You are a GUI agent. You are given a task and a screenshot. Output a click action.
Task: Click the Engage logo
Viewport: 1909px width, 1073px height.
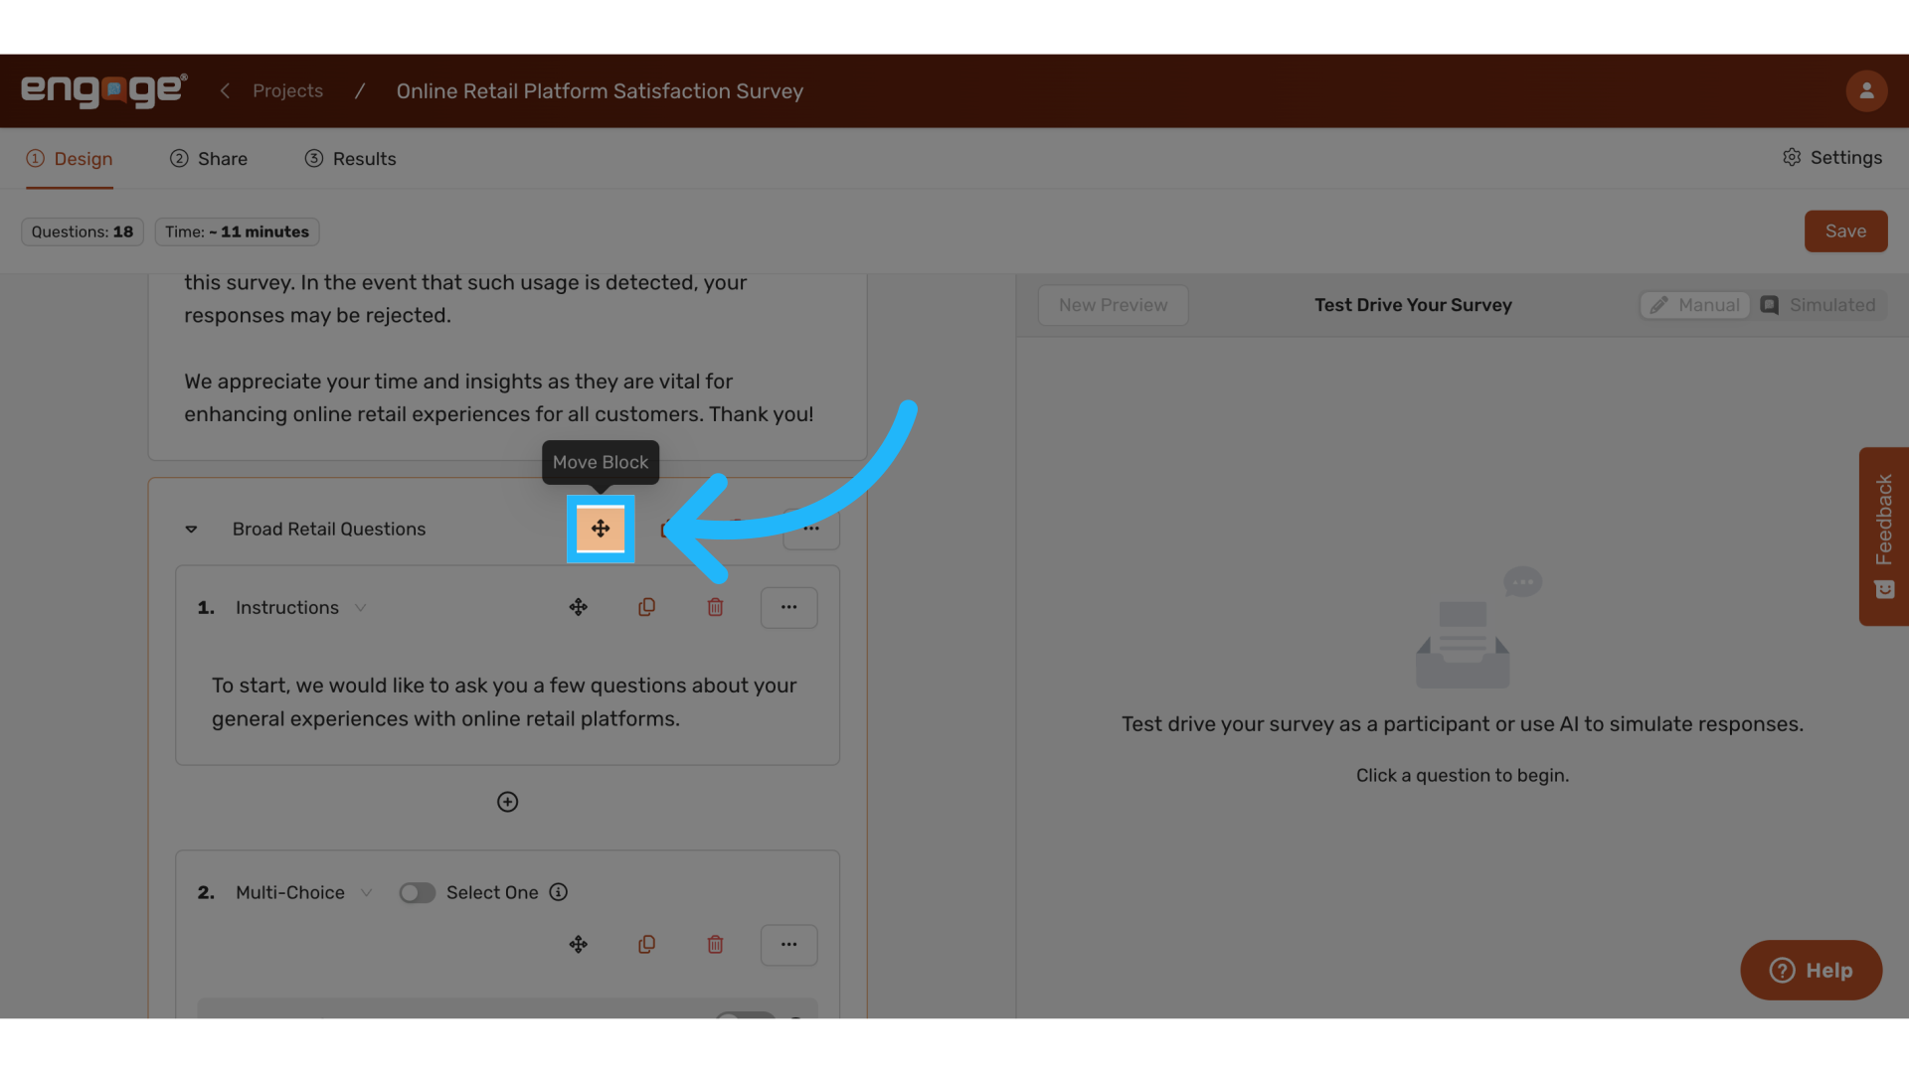click(x=103, y=90)
